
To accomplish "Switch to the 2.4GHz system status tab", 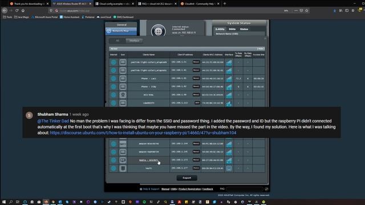I will (220, 29).
